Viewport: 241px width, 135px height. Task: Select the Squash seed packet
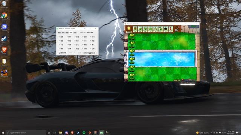coord(156,29)
